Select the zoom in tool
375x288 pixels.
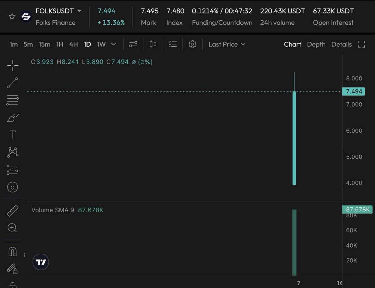12,228
